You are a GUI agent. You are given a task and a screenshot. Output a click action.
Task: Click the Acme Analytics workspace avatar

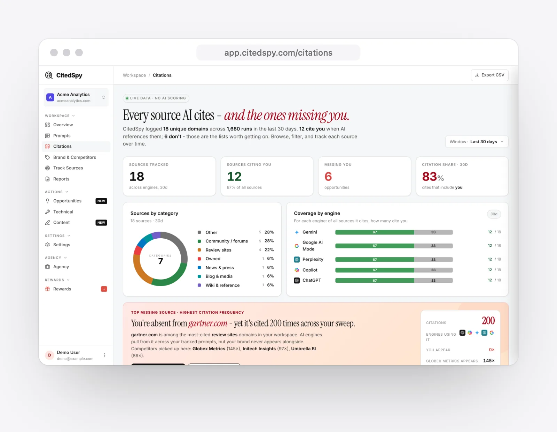click(x=50, y=97)
